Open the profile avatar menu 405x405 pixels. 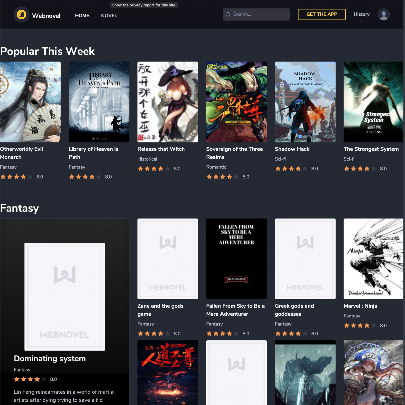[383, 15]
